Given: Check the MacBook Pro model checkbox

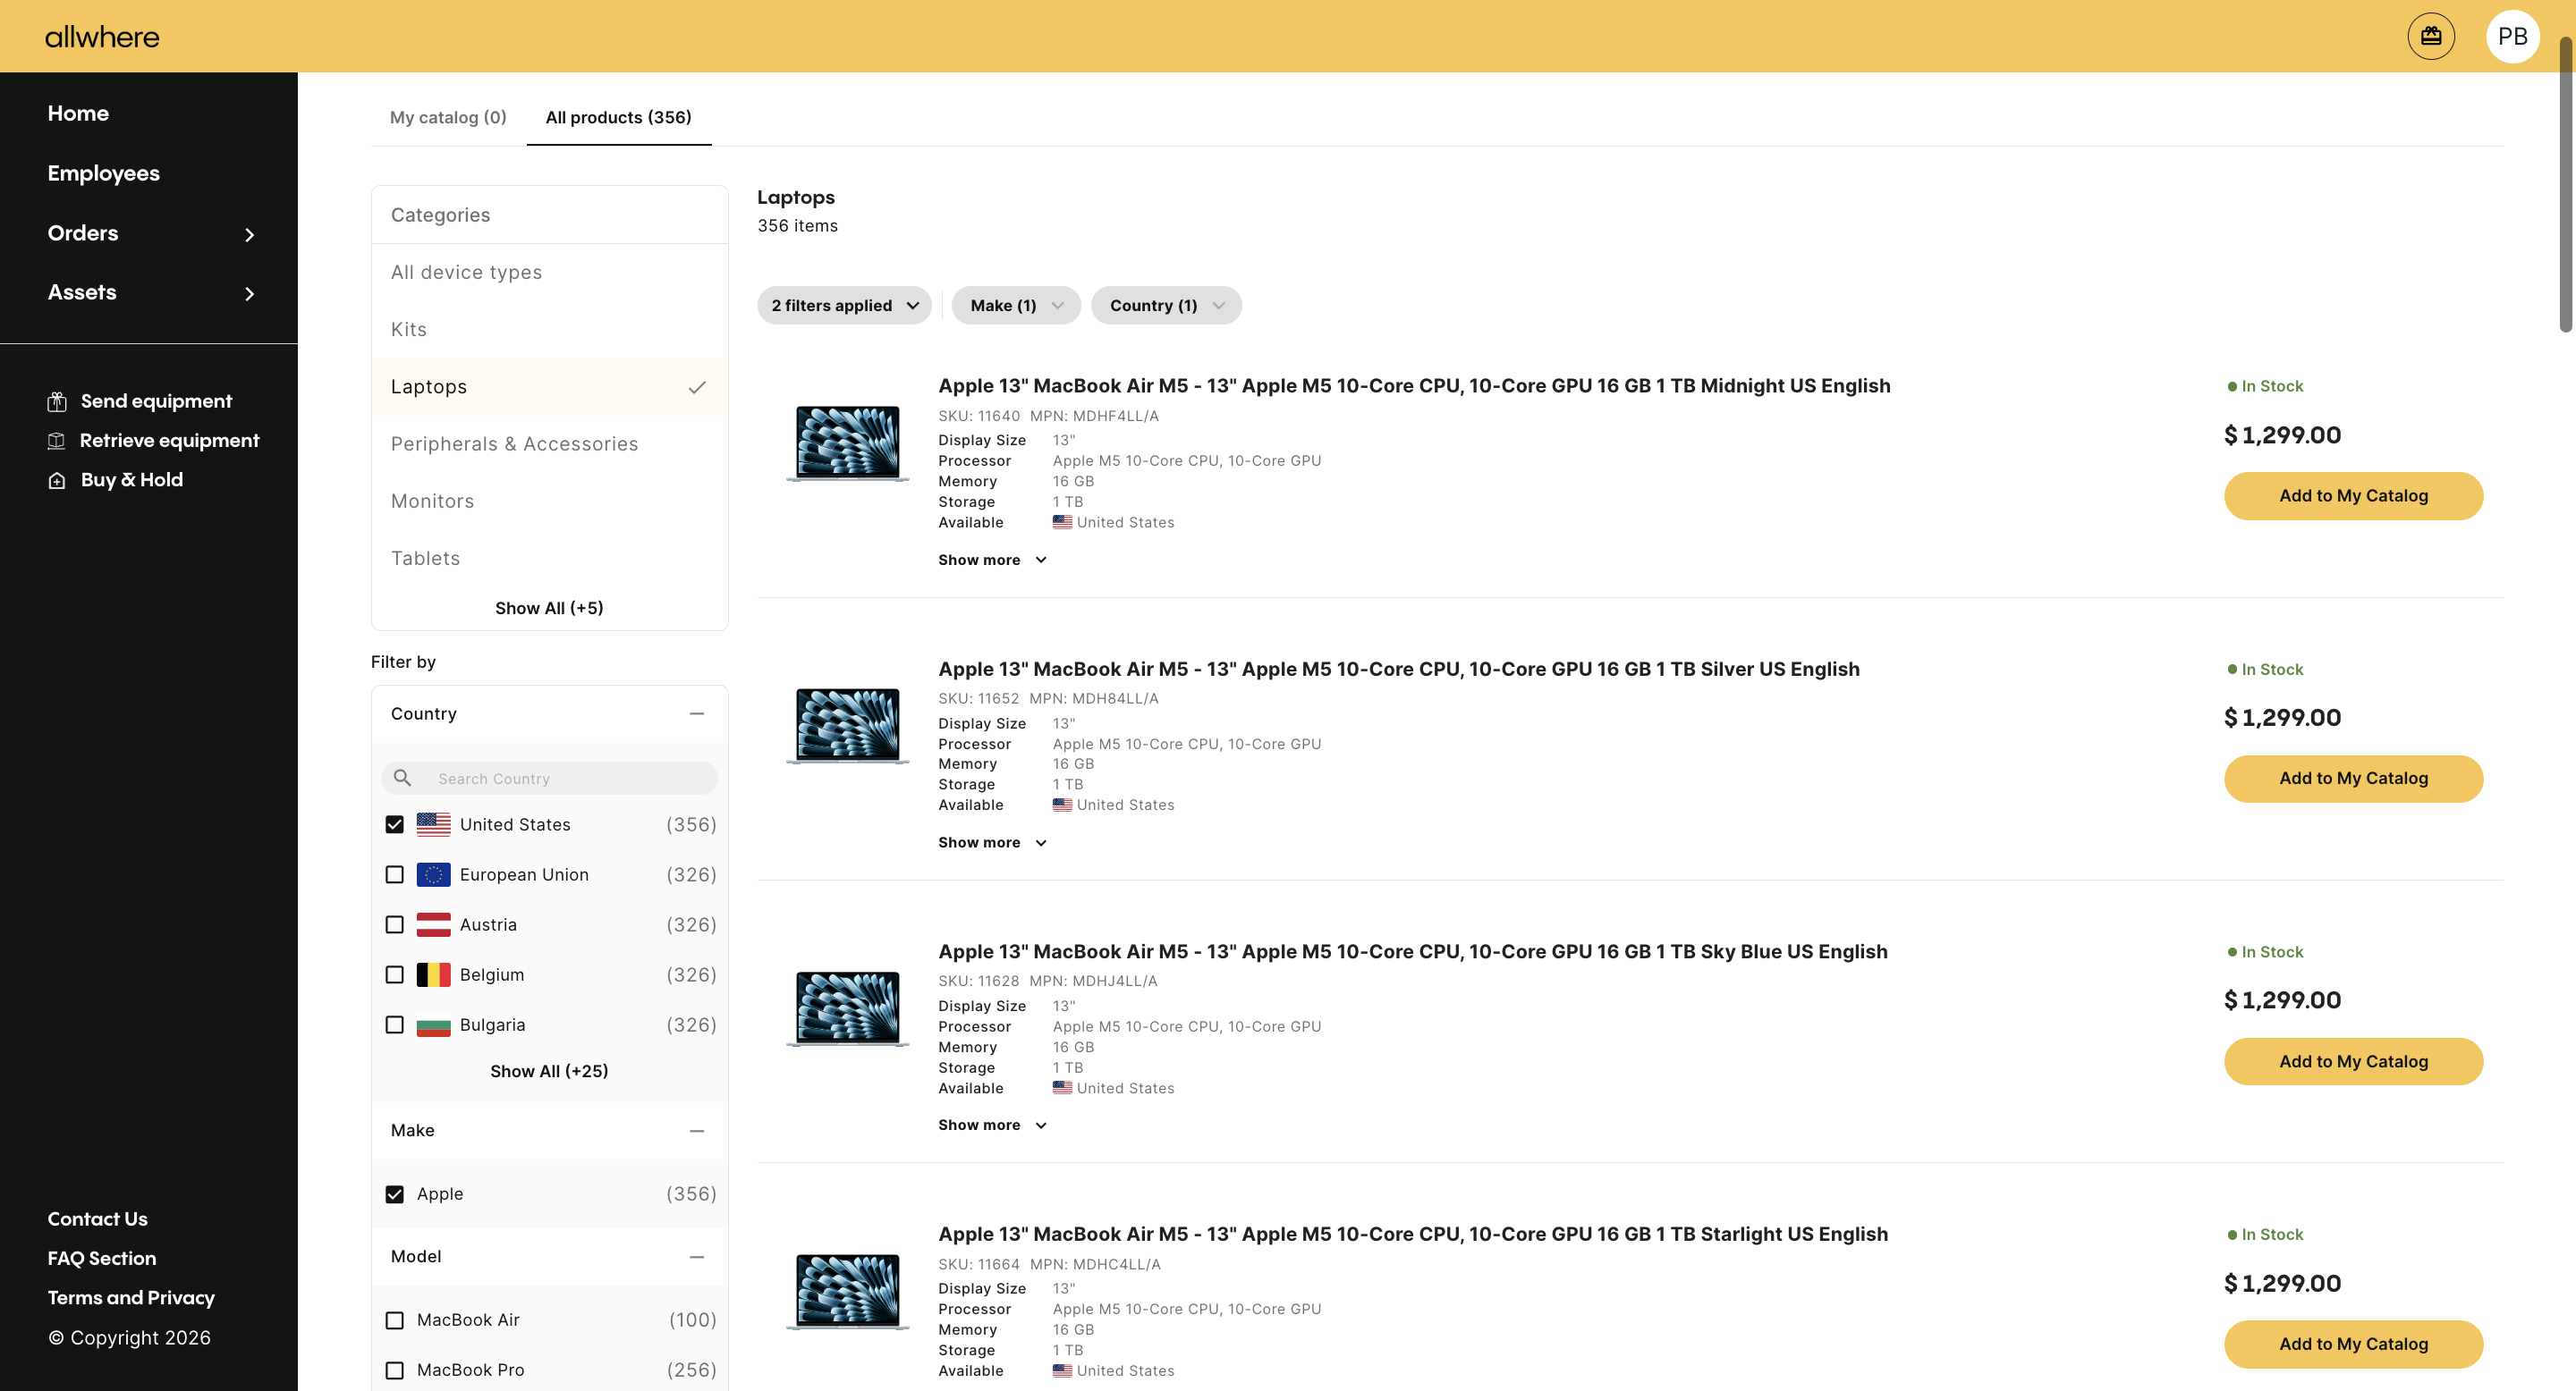Looking at the screenshot, I should (x=395, y=1370).
